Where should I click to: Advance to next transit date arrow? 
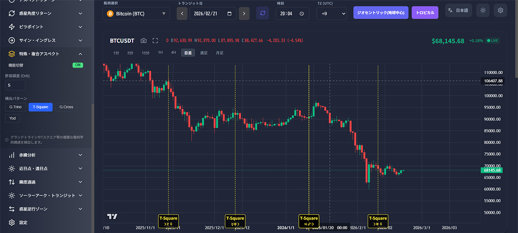pos(244,13)
